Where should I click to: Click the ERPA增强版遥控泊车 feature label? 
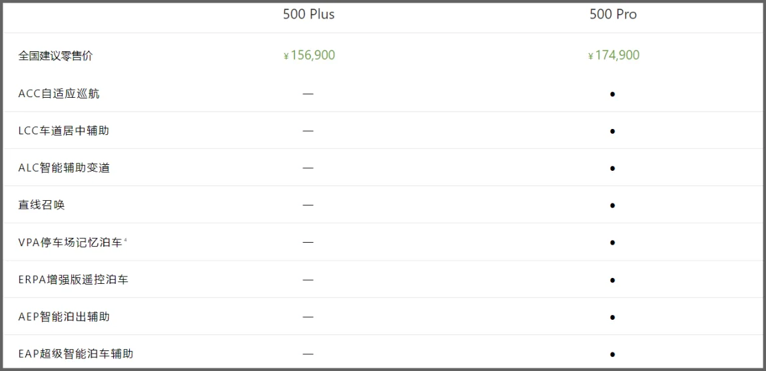point(73,280)
